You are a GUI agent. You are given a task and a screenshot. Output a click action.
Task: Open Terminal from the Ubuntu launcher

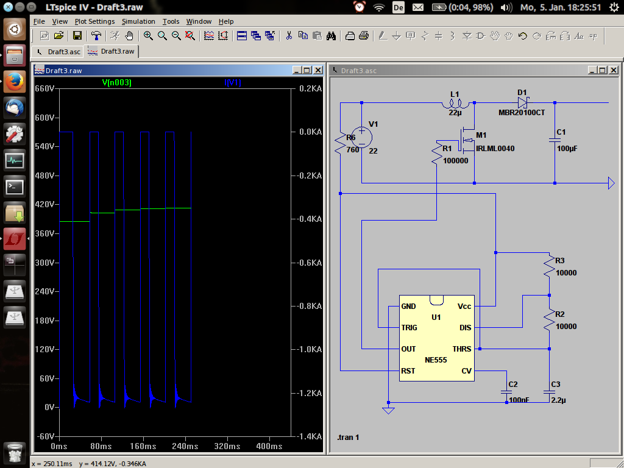(15, 186)
